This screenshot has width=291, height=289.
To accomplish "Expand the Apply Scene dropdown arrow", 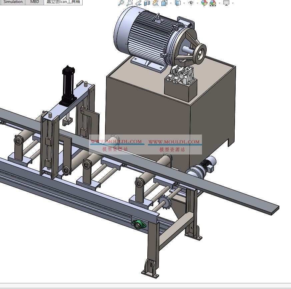I will coord(219,3).
